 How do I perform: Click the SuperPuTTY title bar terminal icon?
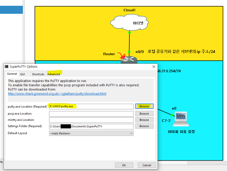[7, 66]
